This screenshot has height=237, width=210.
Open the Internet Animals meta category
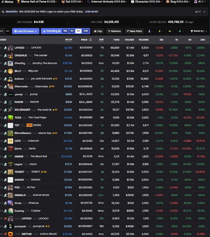coord(107,2)
